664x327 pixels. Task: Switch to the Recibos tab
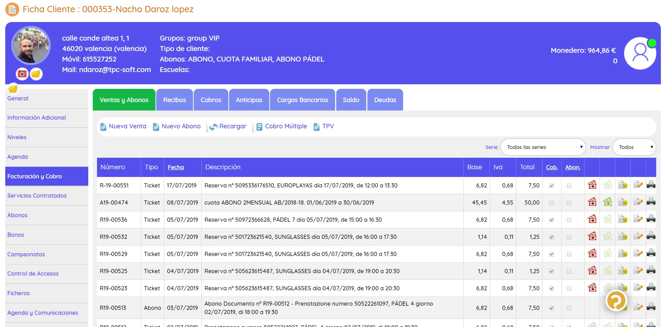[174, 100]
